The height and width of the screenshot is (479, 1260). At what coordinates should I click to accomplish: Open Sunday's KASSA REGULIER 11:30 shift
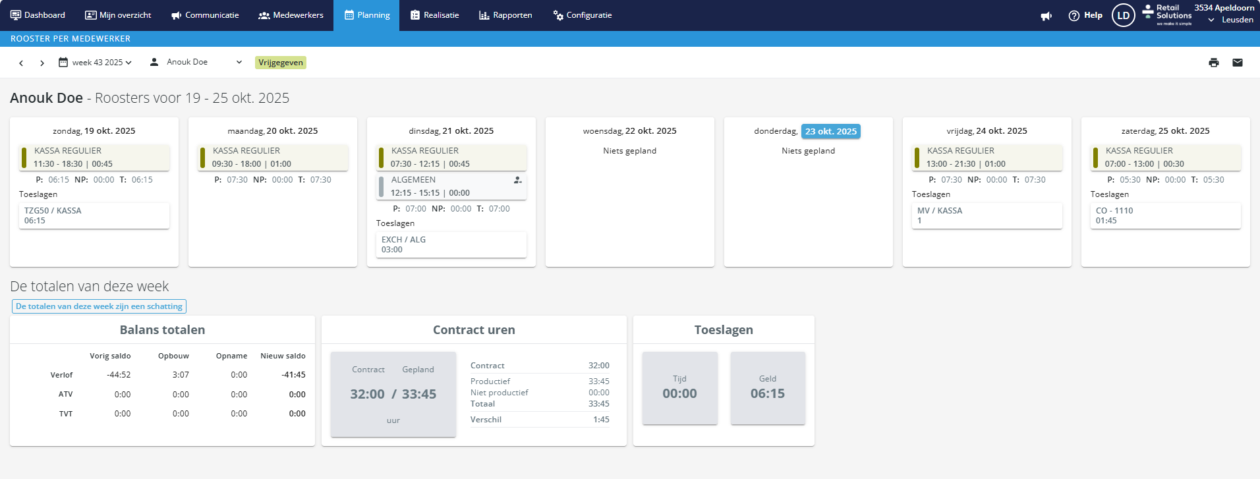click(x=94, y=157)
